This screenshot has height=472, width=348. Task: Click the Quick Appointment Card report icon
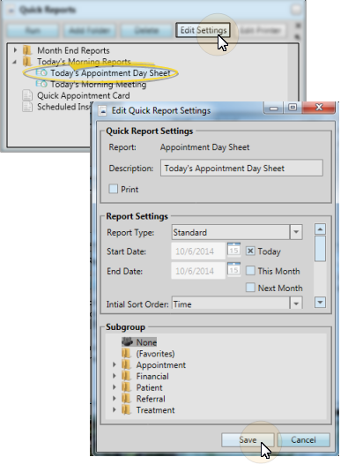point(27,95)
